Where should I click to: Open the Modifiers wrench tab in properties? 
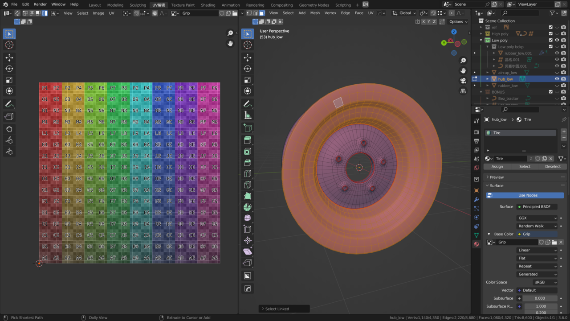pyautogui.click(x=476, y=199)
